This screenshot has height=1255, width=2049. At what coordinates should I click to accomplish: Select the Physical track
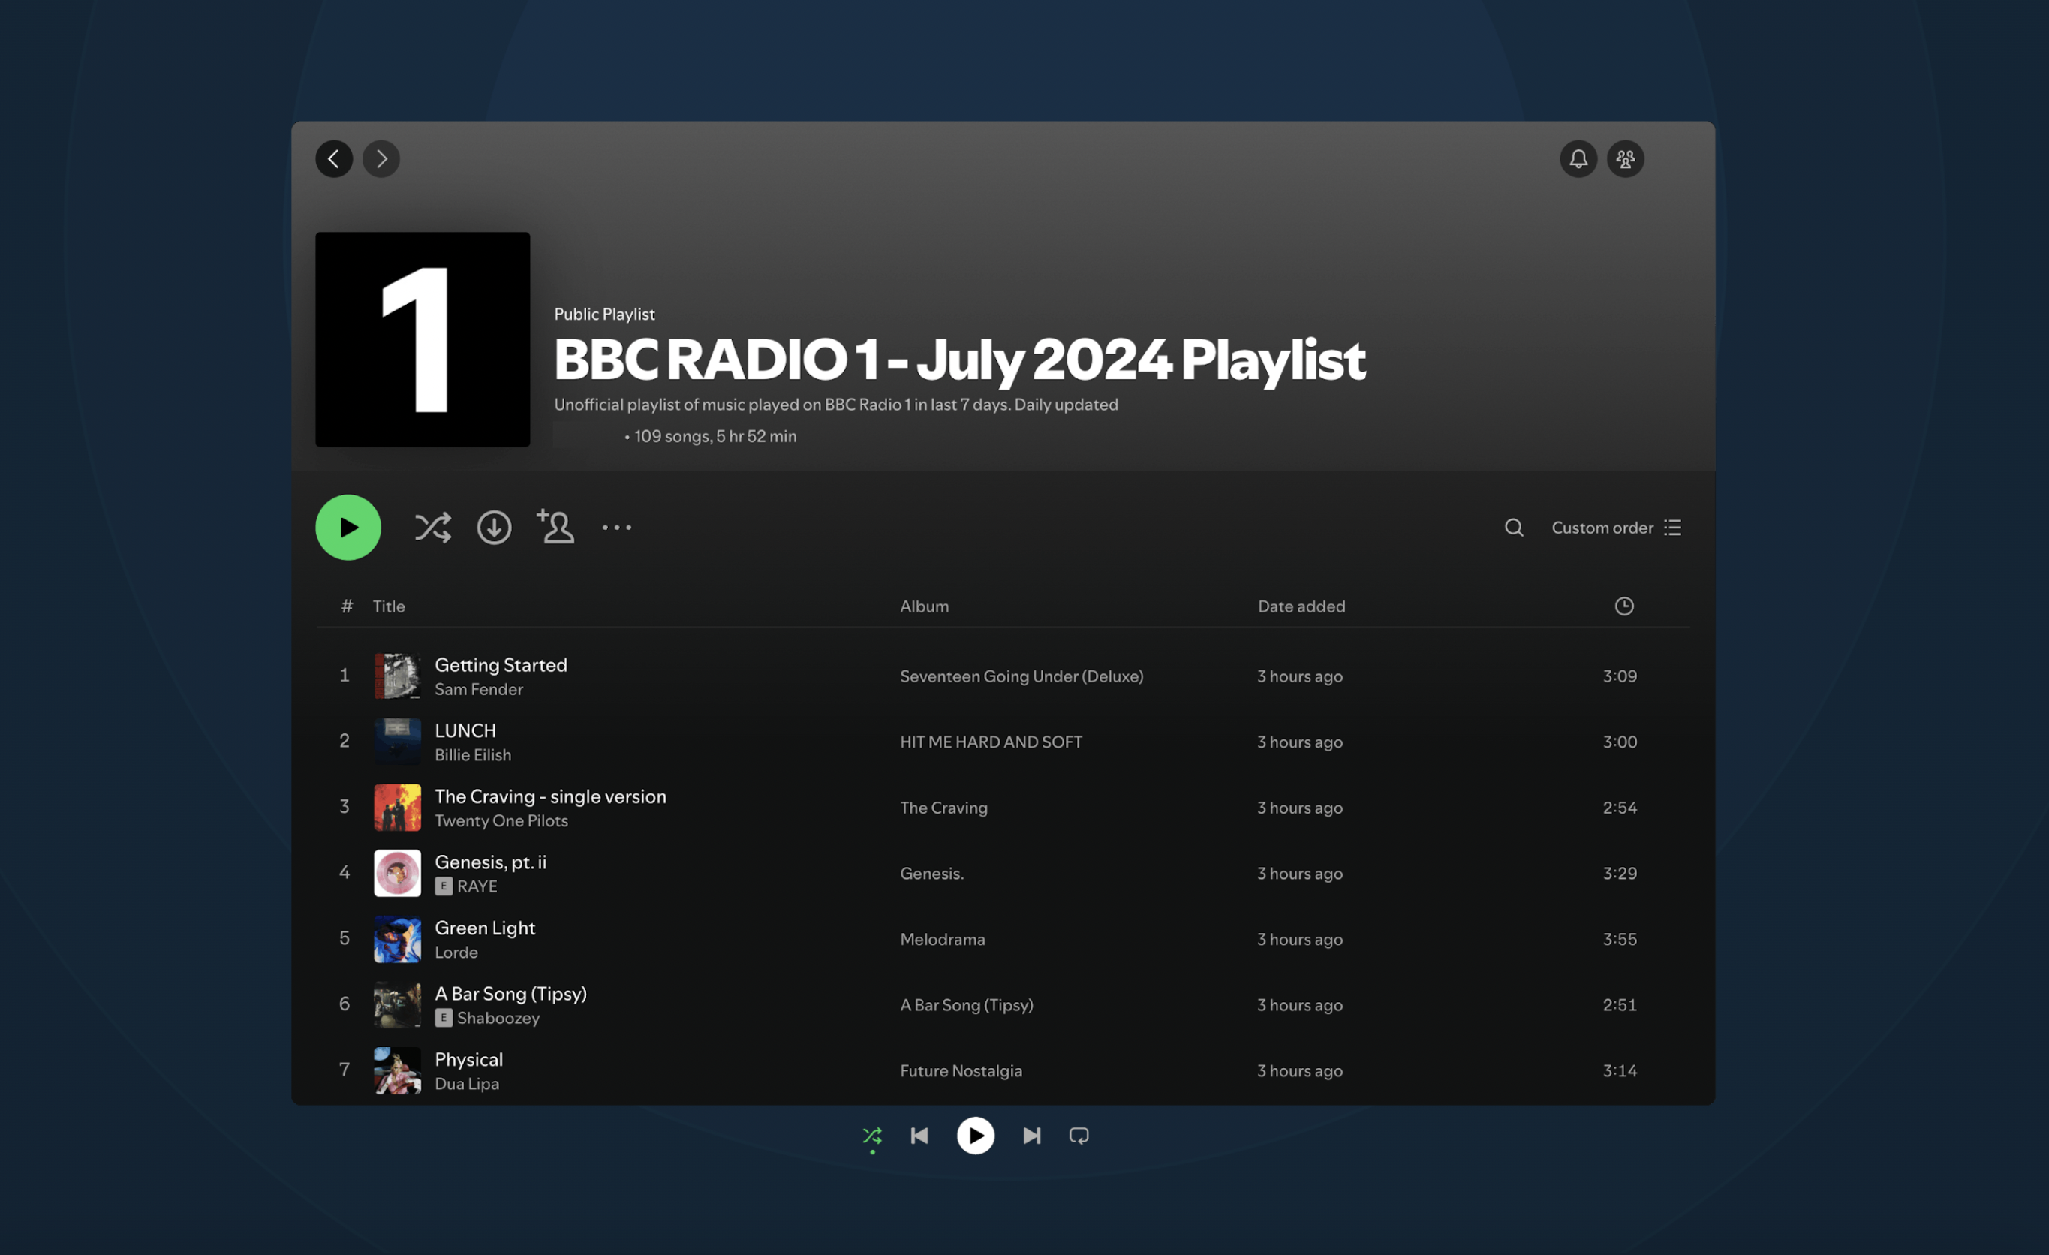[x=468, y=1059]
